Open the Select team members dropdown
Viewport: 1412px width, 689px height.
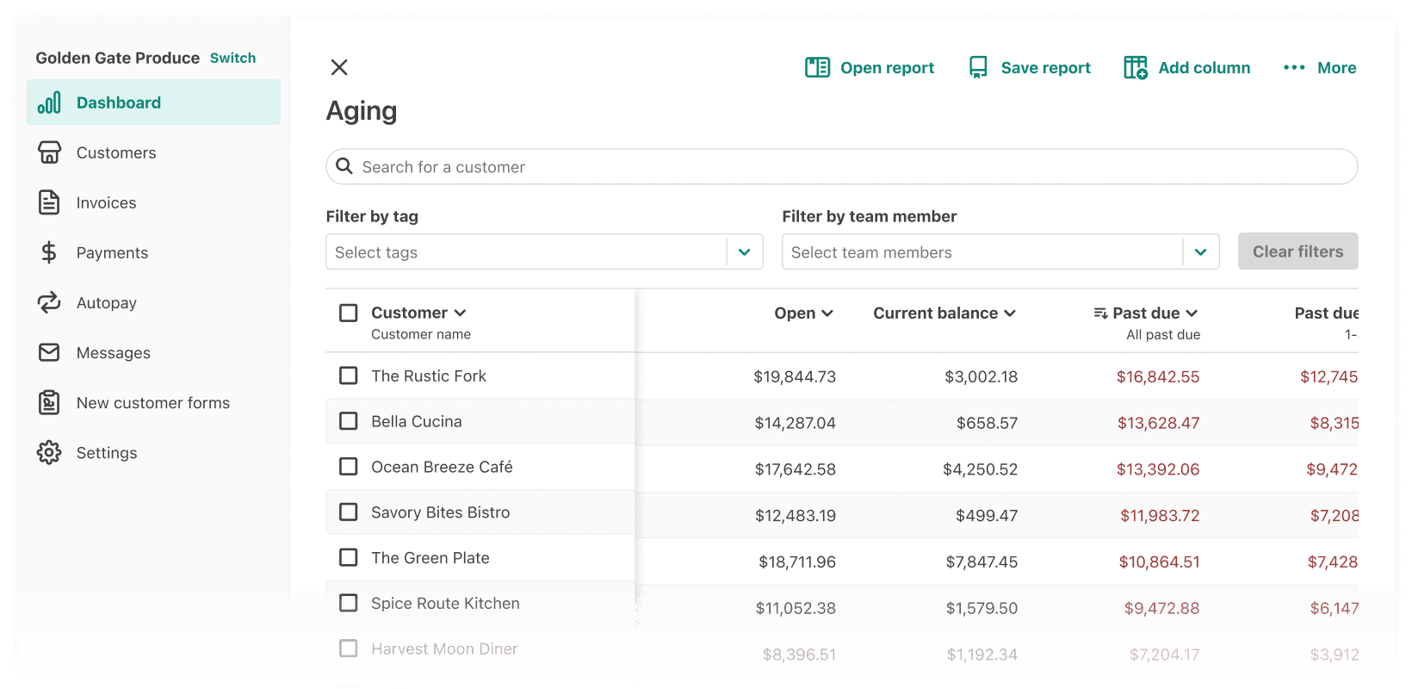point(1201,252)
